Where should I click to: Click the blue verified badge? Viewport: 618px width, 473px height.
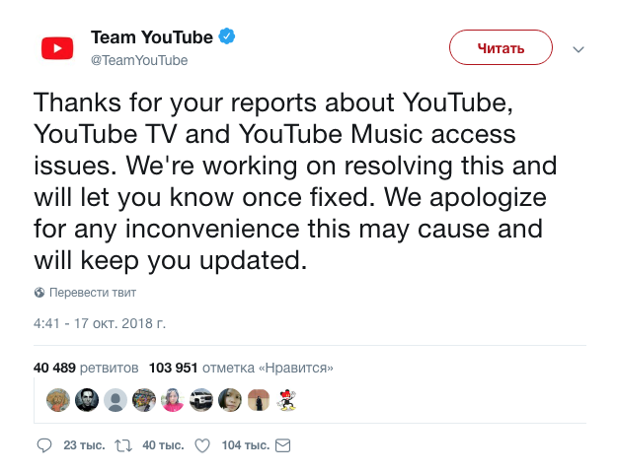pos(227,37)
